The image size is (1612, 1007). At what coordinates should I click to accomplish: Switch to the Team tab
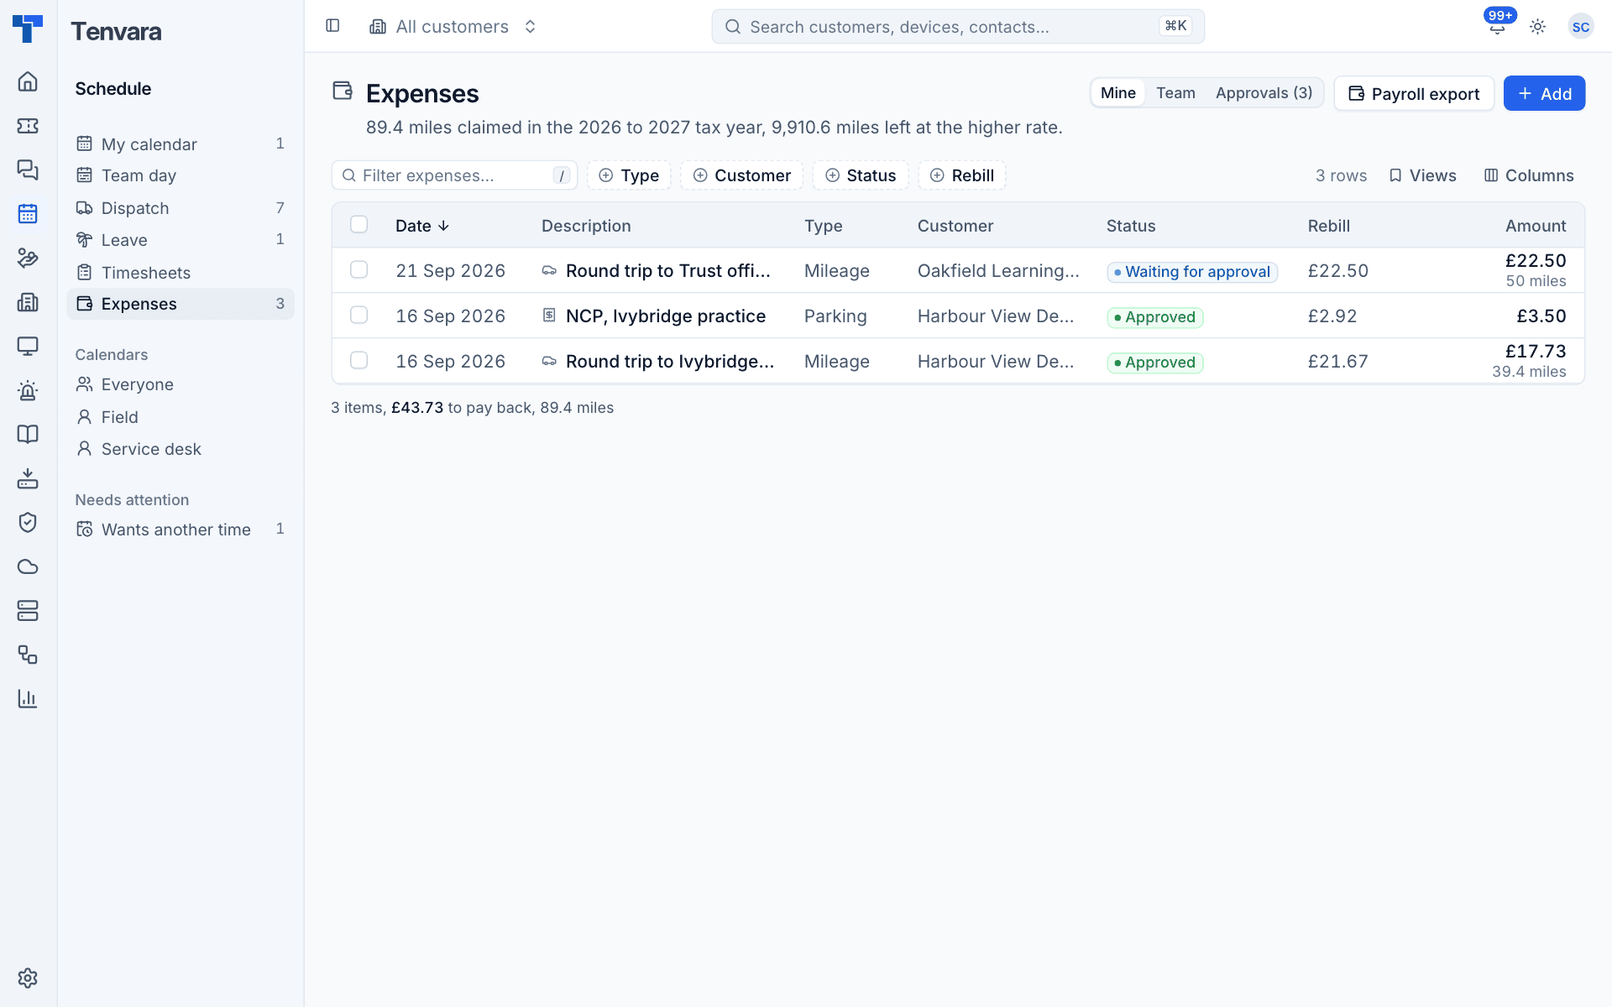coord(1175,93)
